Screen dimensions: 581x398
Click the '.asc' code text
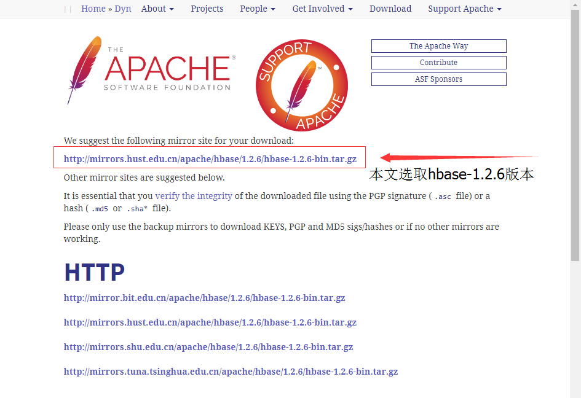pyautogui.click(x=443, y=197)
